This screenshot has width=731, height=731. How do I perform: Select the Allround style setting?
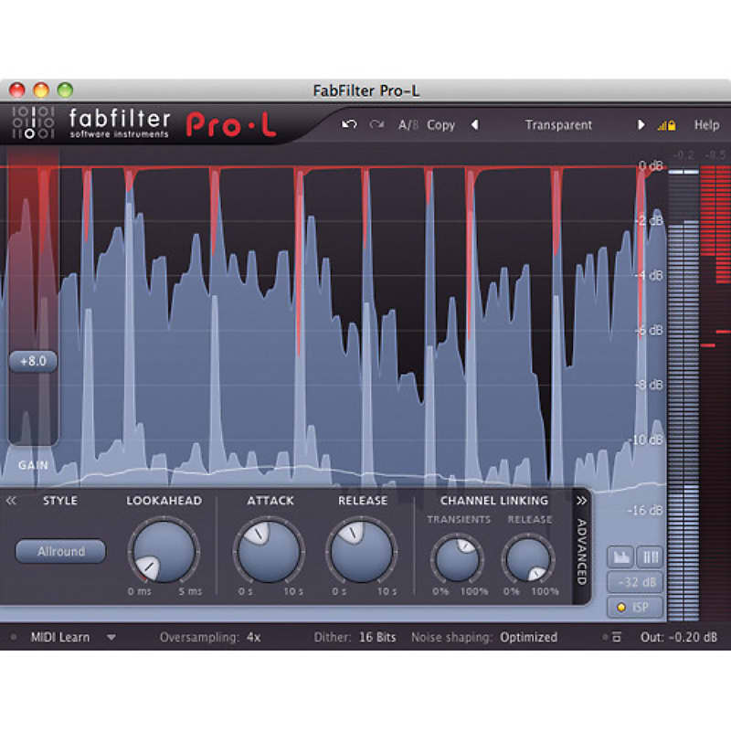(60, 551)
